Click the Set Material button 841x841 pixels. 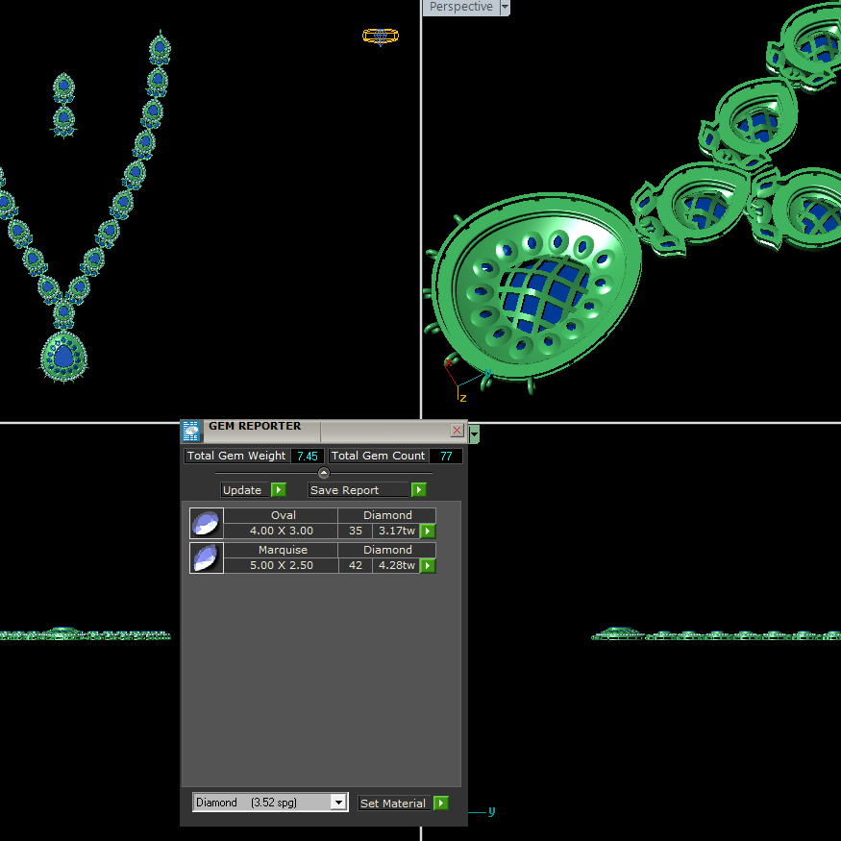tap(393, 803)
